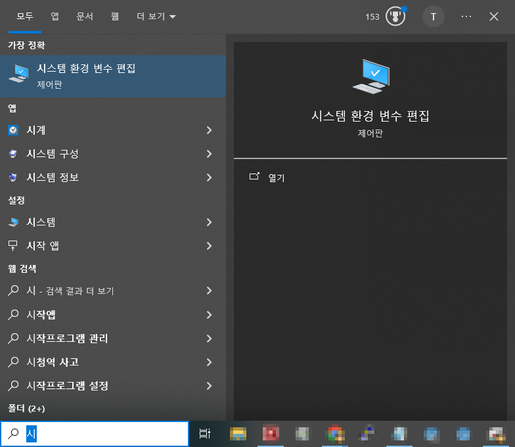Screen dimensions: 515x447
Task: Switch to the 모두 tab
Action: point(25,16)
